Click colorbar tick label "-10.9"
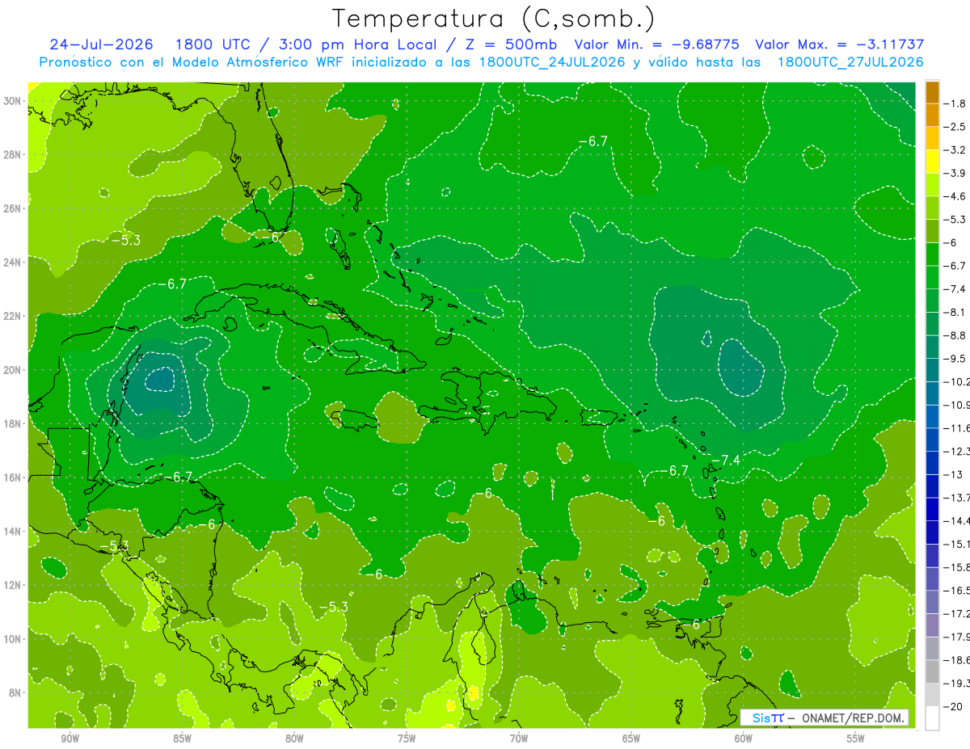Screen dimensions: 970x749 [x=956, y=405]
